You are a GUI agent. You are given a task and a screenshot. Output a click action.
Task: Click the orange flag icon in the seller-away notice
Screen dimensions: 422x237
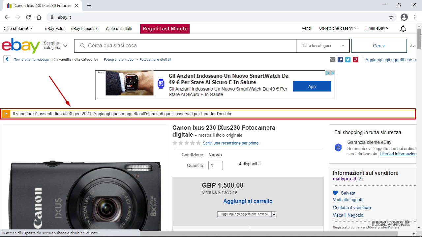pos(6,114)
